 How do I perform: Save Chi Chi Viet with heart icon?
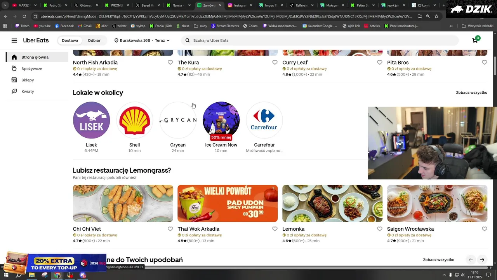tap(170, 229)
